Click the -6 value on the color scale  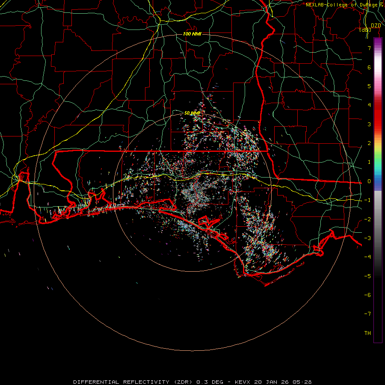[x=367, y=295]
